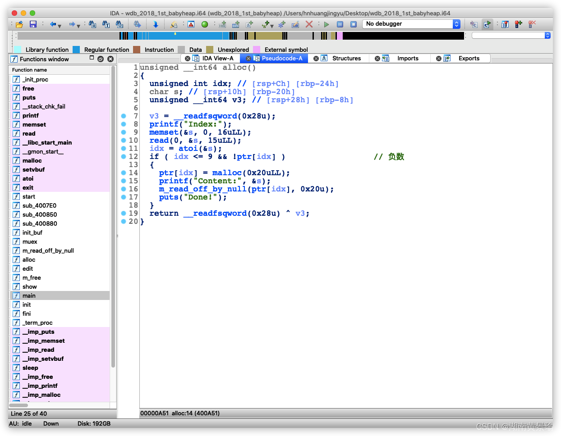Click the External symbol pink legend swatch
This screenshot has width=561, height=436.
pos(257,50)
